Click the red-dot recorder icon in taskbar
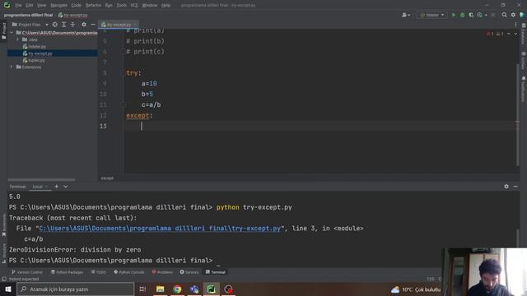Screen dimensions: 527x296 (228, 289)
